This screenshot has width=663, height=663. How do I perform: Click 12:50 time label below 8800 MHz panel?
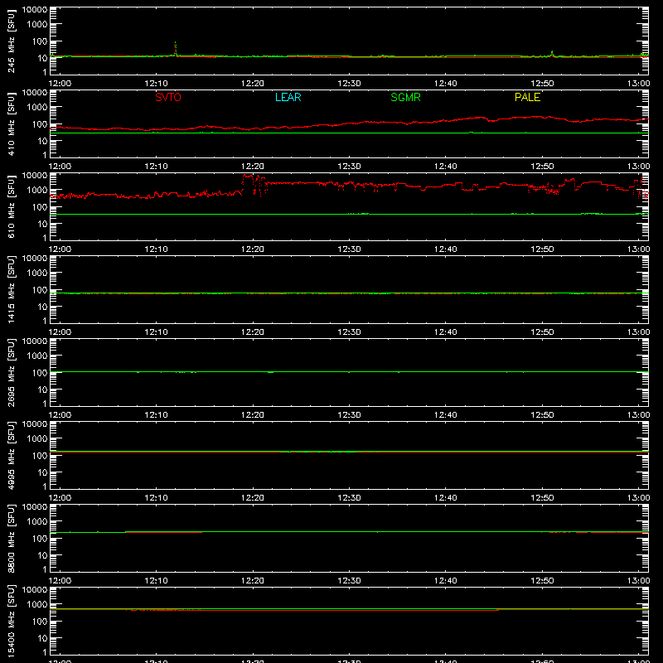click(542, 581)
